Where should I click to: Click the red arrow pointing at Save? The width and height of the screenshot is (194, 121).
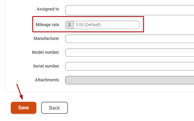click(20, 92)
